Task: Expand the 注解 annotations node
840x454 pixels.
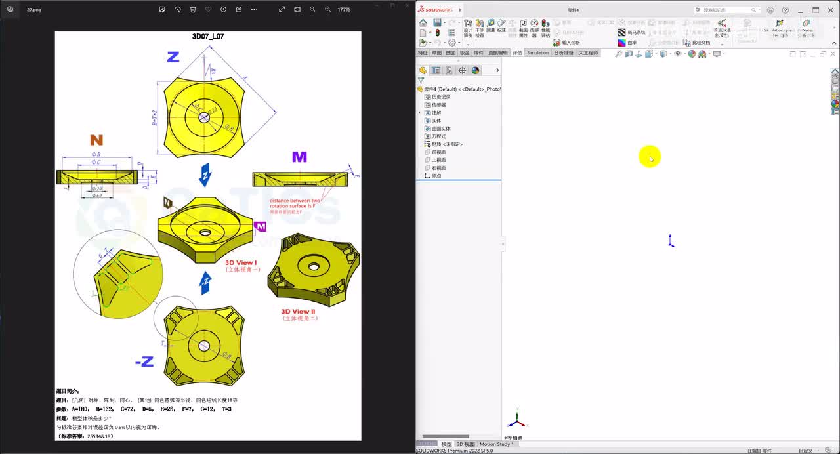Action: click(420, 113)
